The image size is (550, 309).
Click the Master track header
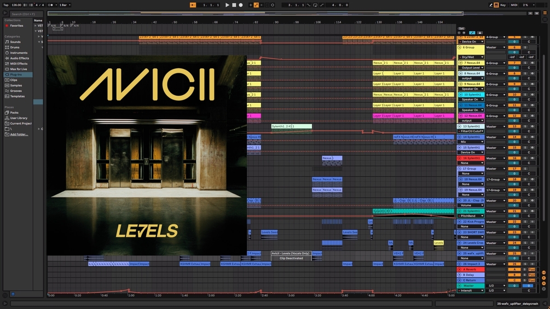471,285
